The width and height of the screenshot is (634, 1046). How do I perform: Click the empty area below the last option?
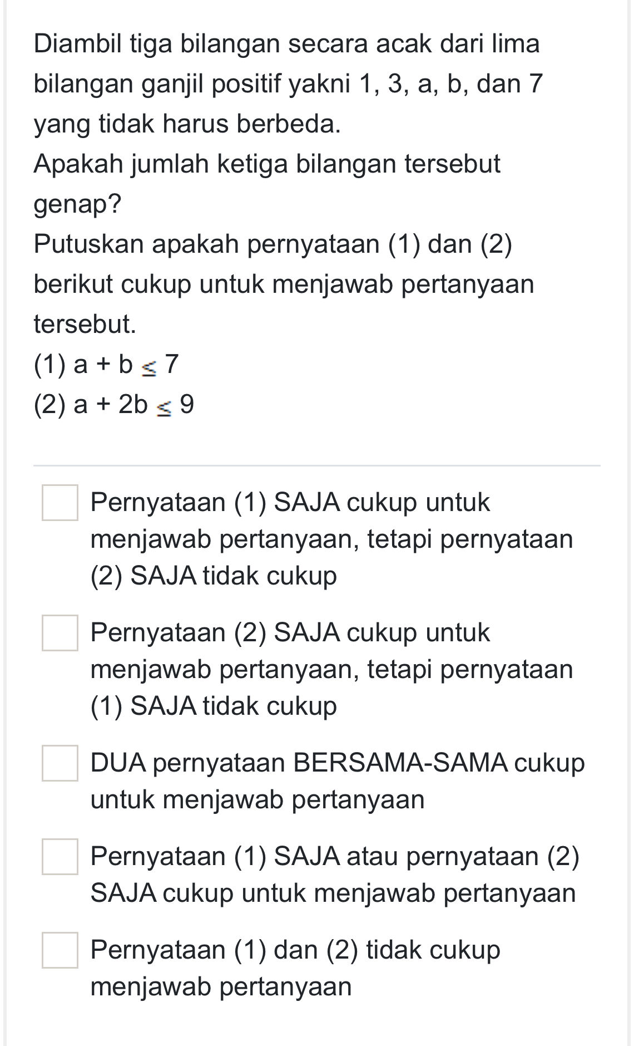pos(317,1024)
